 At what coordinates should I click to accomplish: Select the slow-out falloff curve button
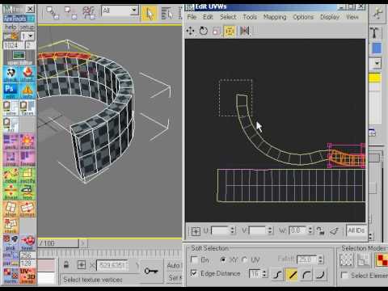click(306, 275)
